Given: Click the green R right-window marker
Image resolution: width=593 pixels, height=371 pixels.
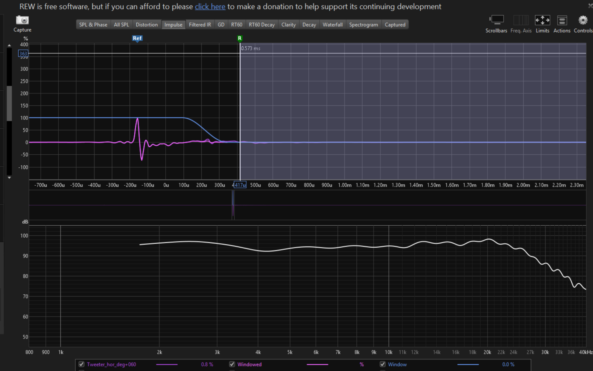Looking at the screenshot, I should tap(240, 38).
